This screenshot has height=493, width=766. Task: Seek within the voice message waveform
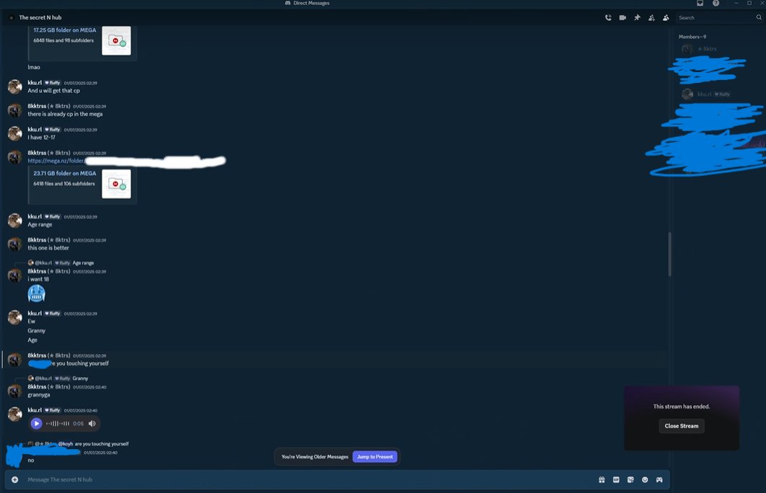coord(58,424)
